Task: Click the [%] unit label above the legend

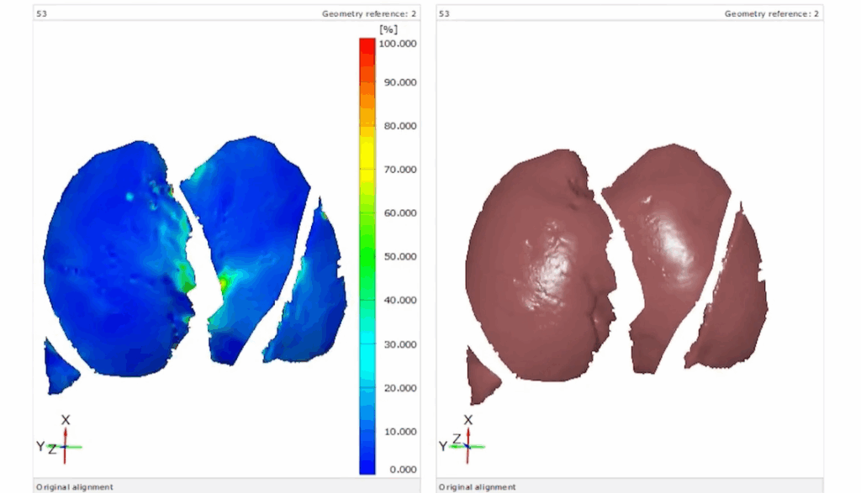Action: click(388, 29)
